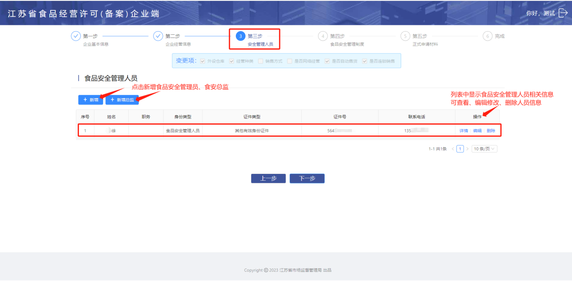Click the step 4 circle for 食品安全管理制度
This screenshot has height=281, width=572.
point(323,36)
